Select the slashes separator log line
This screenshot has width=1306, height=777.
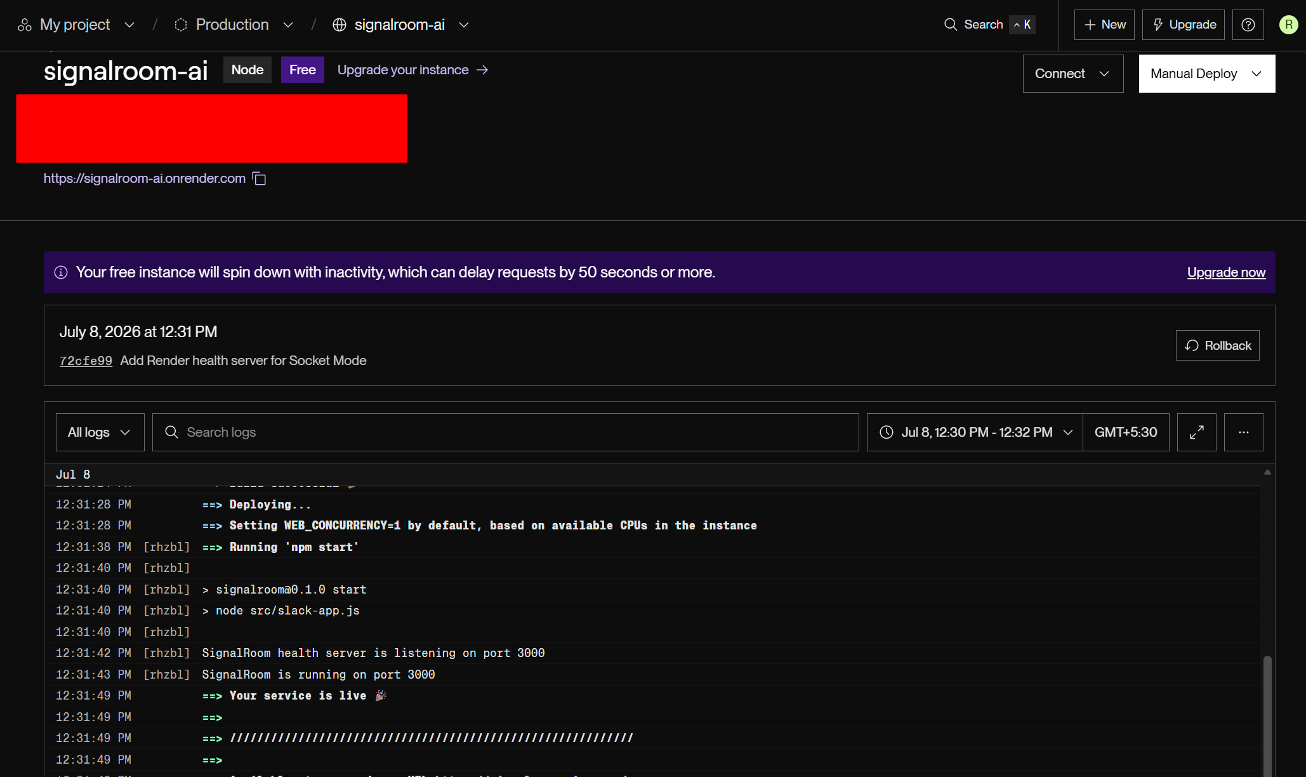(652, 738)
